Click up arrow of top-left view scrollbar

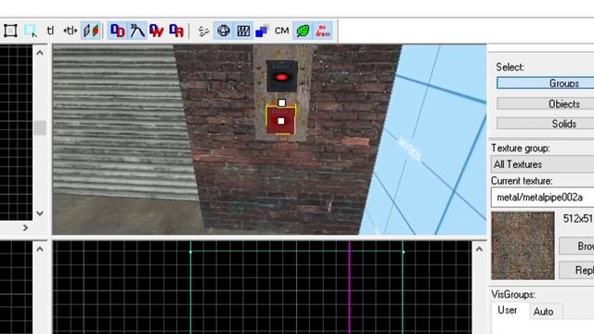tap(40, 53)
